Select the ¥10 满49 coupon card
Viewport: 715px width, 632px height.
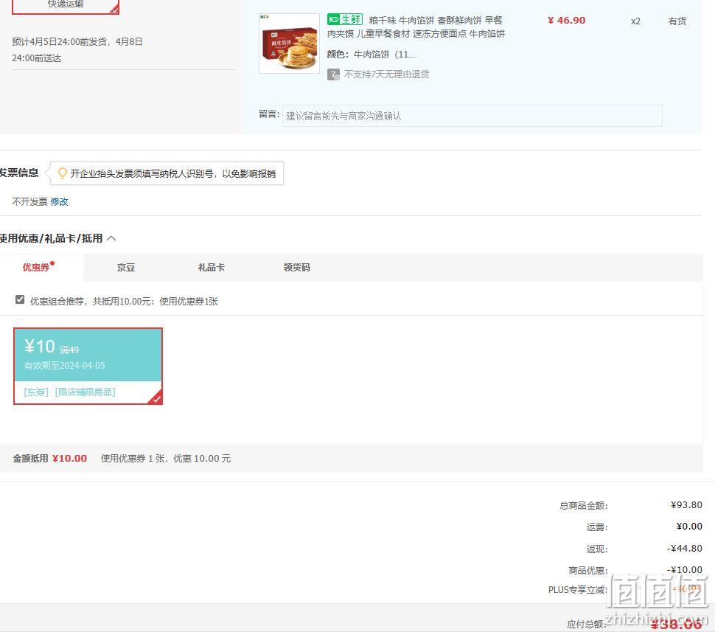[x=88, y=366]
